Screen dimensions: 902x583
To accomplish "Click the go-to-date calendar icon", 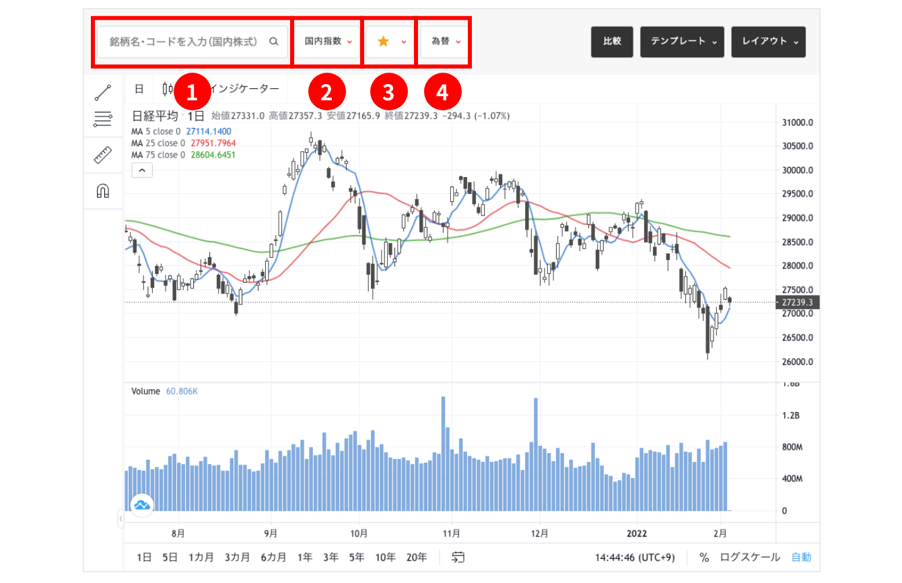I will click(458, 557).
